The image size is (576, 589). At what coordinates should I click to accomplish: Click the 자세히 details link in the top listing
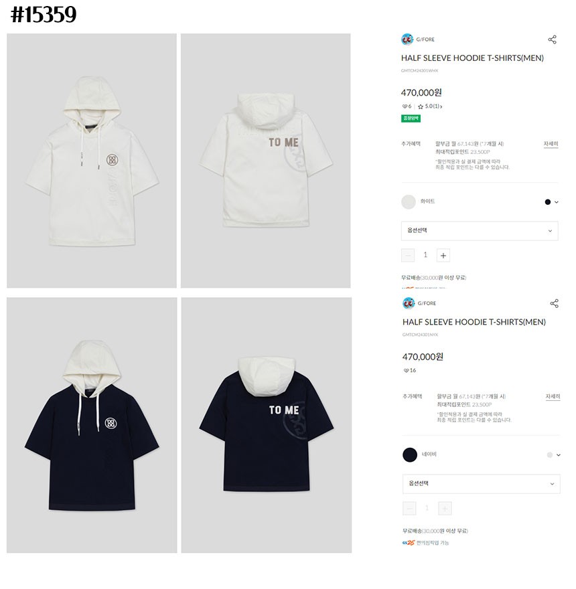(x=551, y=144)
